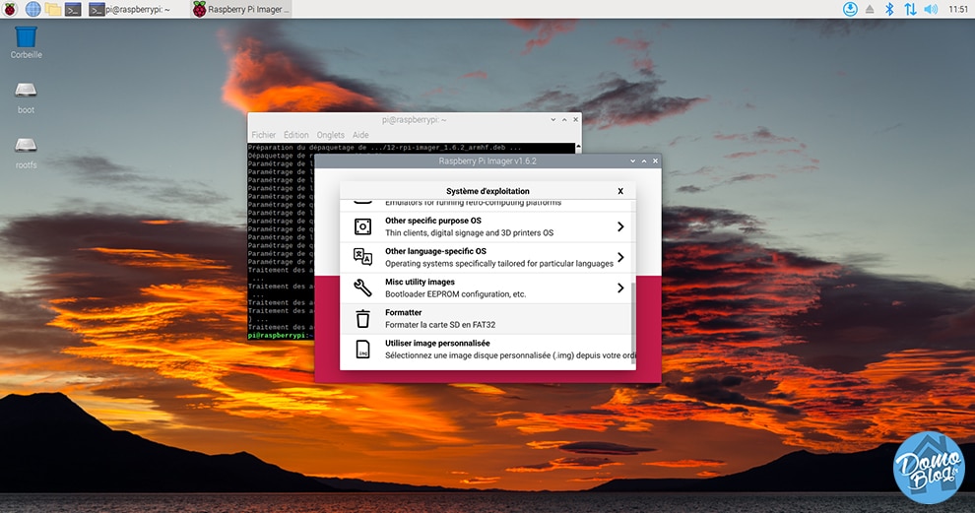The image size is (975, 513).
Task: Click the Misc utility wrench icon
Action: [362, 288]
